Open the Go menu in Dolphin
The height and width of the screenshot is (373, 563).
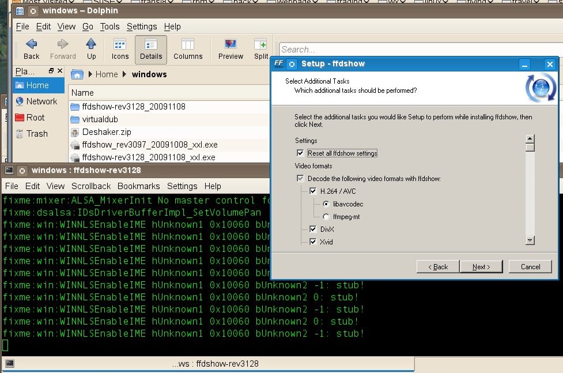pyautogui.click(x=88, y=27)
